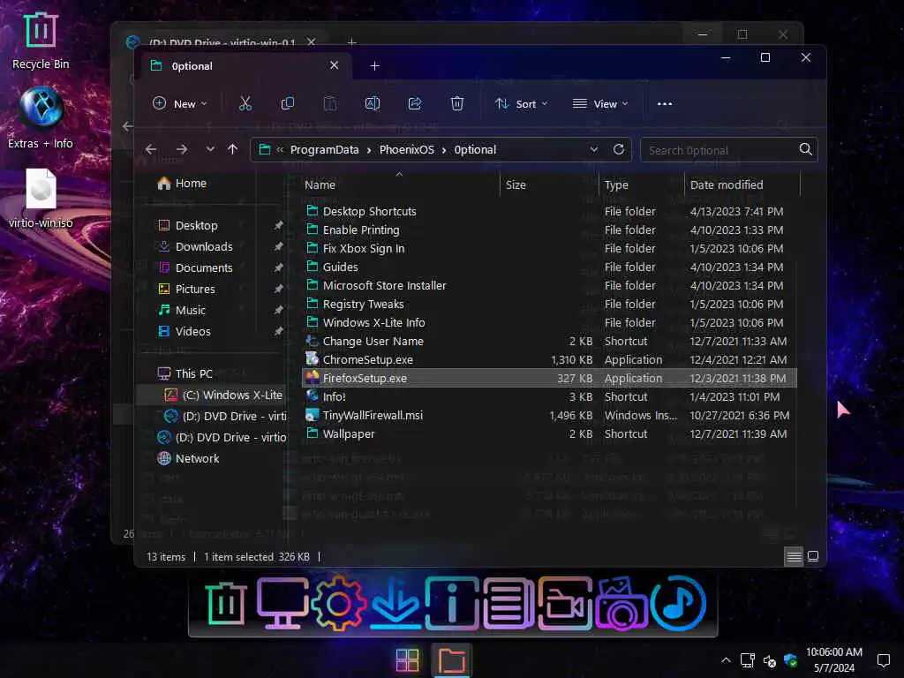
Task: Click PhoenixOS in the breadcrumb path
Action: pos(406,150)
